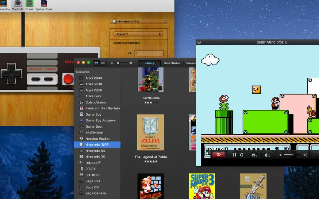Open the Cores preferences pane

29,5
